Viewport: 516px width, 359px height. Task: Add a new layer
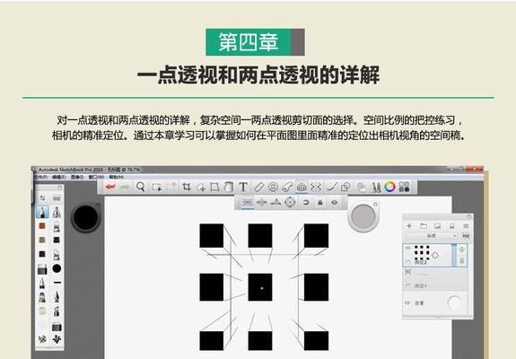tap(409, 226)
